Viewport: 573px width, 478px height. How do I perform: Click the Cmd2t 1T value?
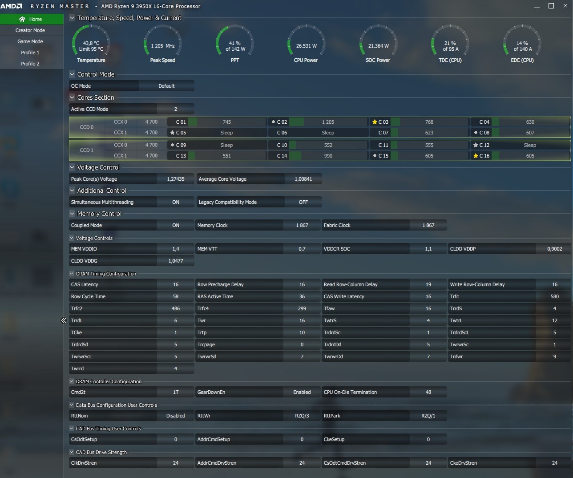click(176, 392)
